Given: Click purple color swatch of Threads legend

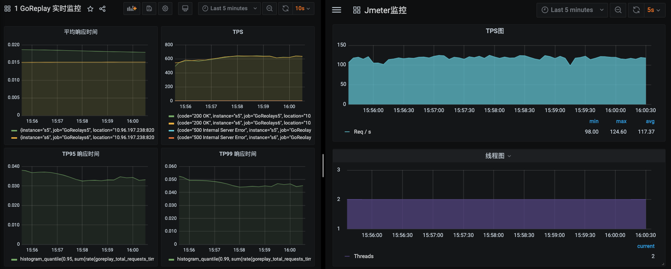Looking at the screenshot, I should [x=347, y=256].
